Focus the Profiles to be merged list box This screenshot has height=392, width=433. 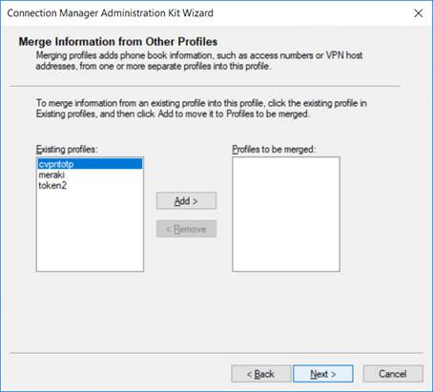(x=286, y=214)
